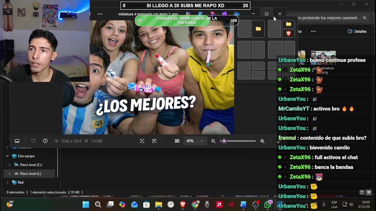Expand the Disco local (L:) node
376x211 pixels.
[9, 173]
